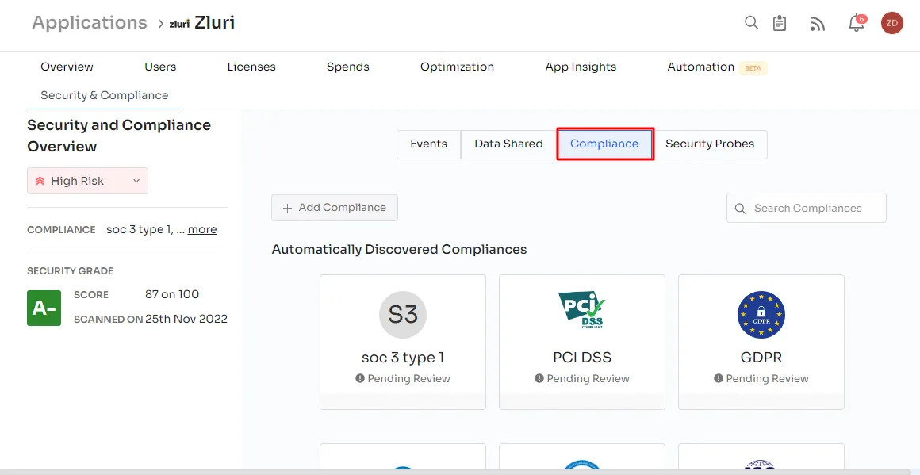Click the magnifier in Search Compliances box
Viewport: 920px width, 475px height.
[741, 209]
